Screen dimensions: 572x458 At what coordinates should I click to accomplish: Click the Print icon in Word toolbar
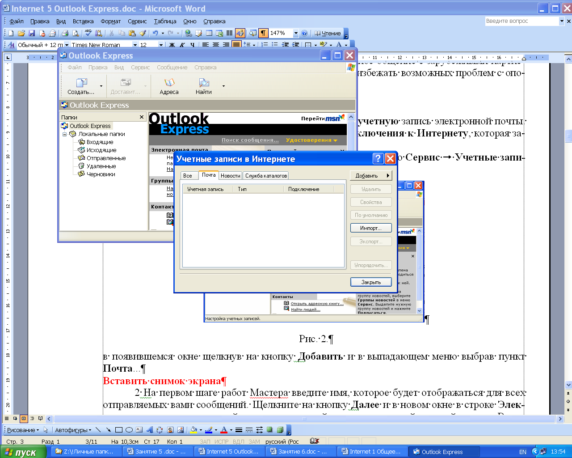(65, 33)
